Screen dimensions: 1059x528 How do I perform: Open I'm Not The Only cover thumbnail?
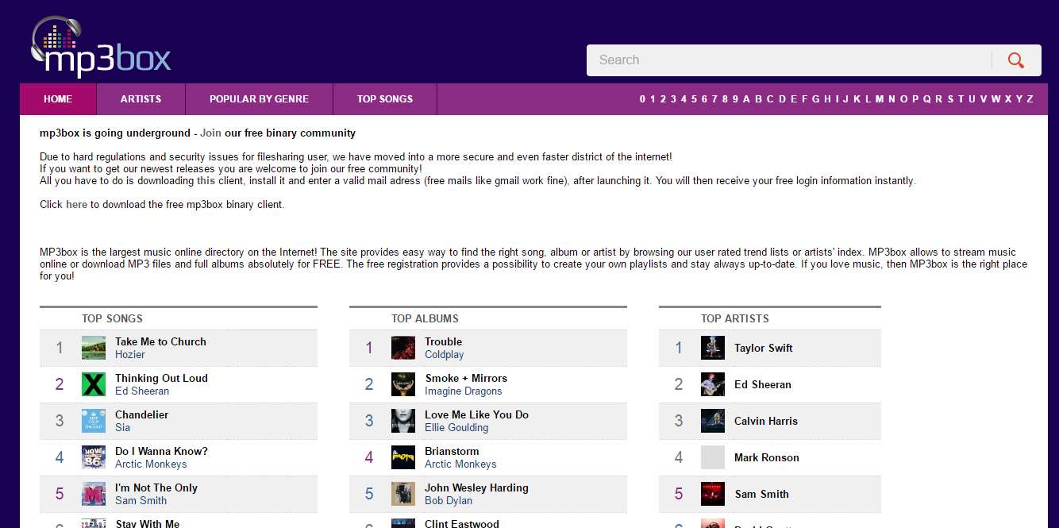pos(94,494)
